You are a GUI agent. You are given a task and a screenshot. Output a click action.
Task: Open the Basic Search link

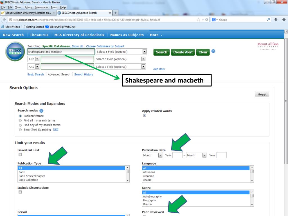point(36,74)
